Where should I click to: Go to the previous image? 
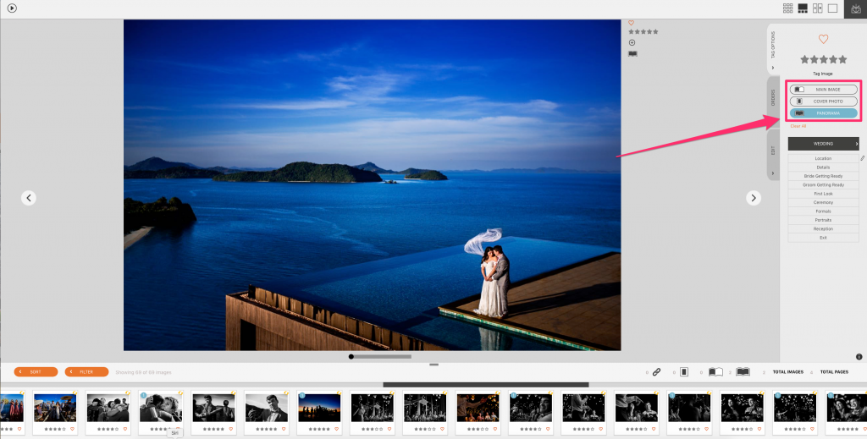(x=29, y=198)
